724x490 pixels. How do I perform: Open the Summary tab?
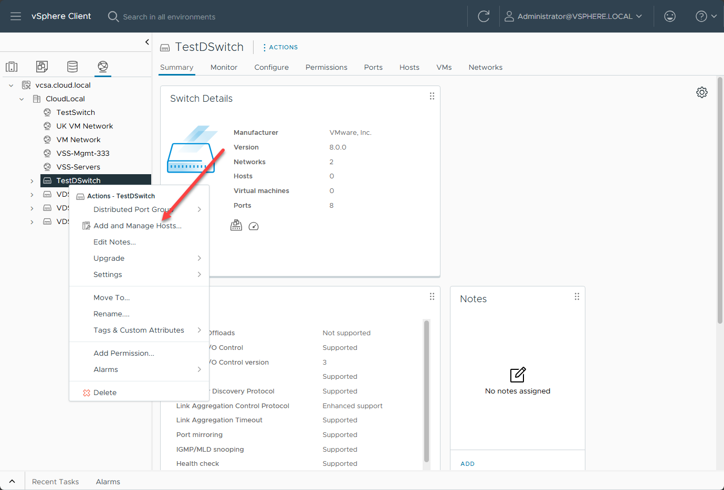(x=177, y=67)
